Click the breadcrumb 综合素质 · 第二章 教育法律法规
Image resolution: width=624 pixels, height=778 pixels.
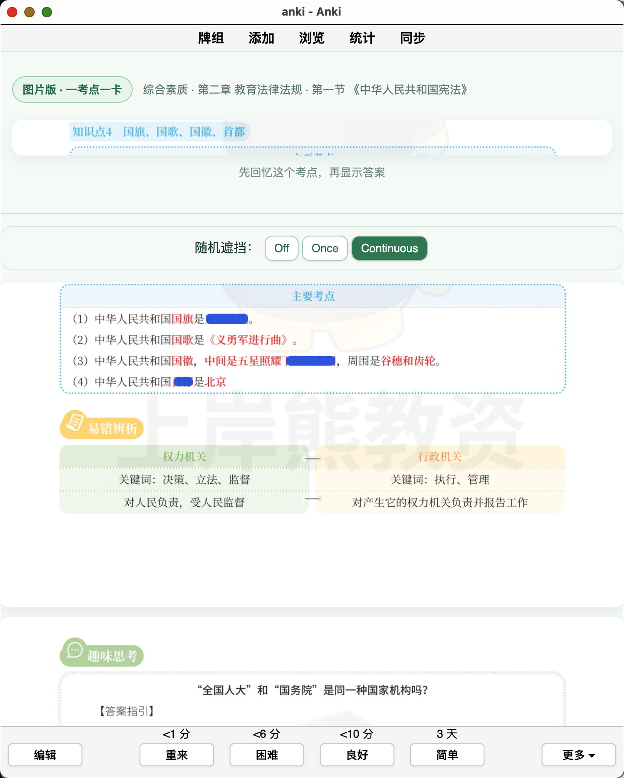223,90
